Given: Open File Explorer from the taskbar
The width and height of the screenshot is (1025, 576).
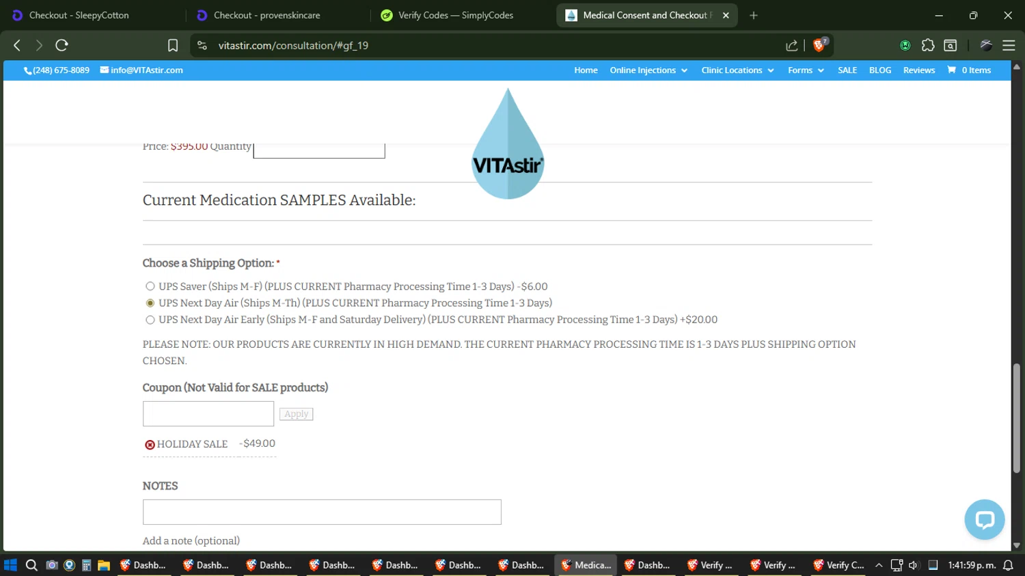Looking at the screenshot, I should 104,565.
